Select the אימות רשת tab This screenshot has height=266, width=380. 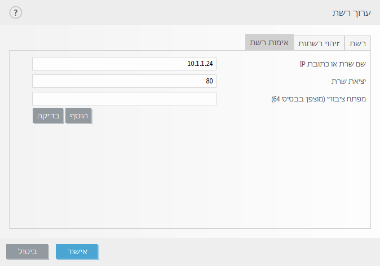tap(269, 42)
